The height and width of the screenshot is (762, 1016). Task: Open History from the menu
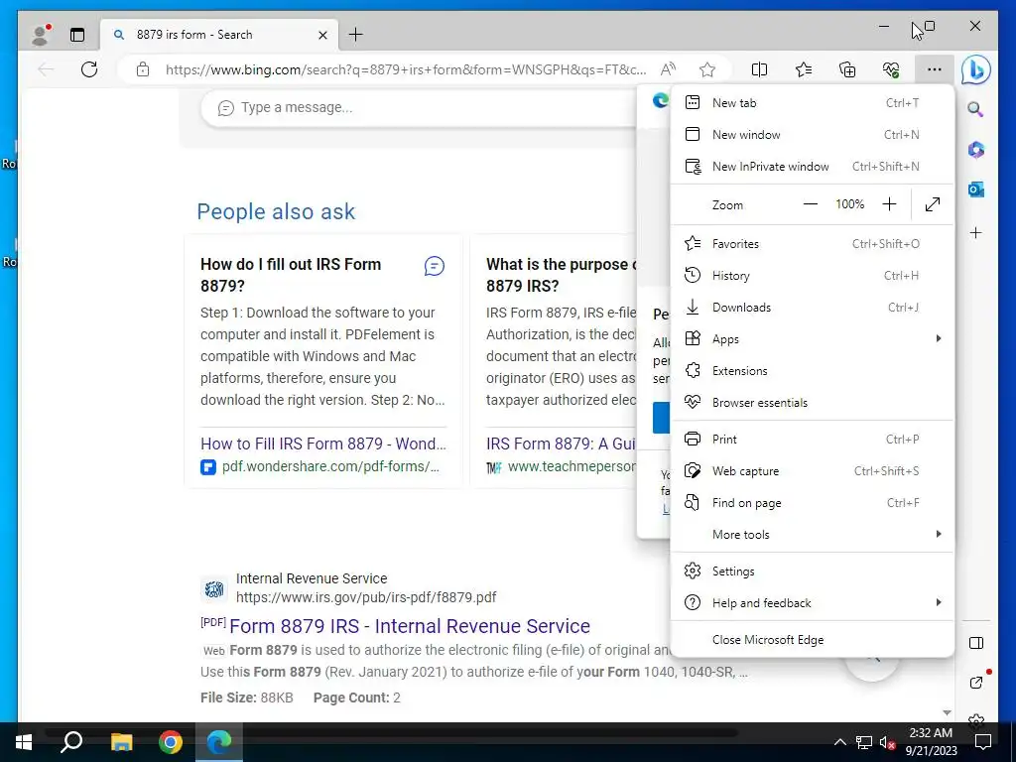[x=812, y=276]
